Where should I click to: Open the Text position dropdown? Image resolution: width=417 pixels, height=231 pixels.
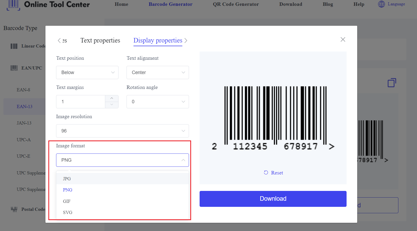pyautogui.click(x=87, y=72)
